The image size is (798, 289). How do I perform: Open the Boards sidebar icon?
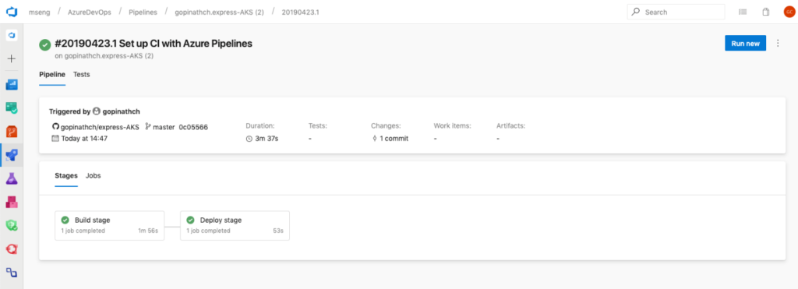click(x=12, y=107)
